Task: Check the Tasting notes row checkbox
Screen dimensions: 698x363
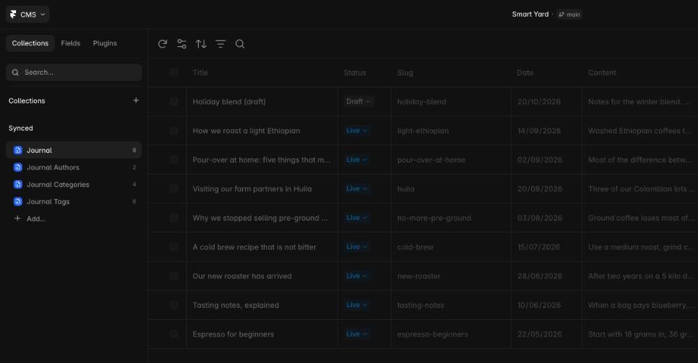Action: (174, 305)
